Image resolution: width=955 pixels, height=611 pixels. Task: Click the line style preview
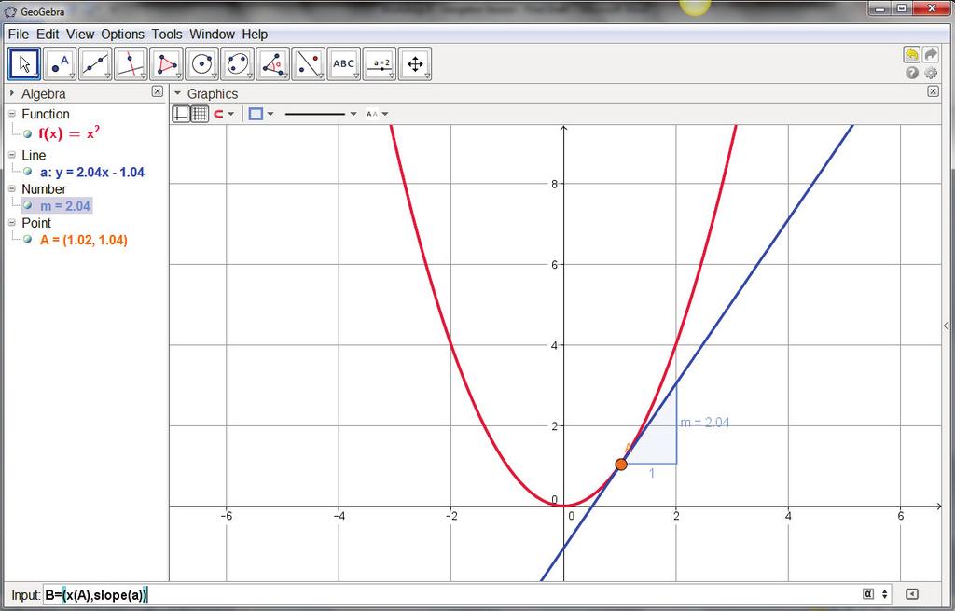315,114
